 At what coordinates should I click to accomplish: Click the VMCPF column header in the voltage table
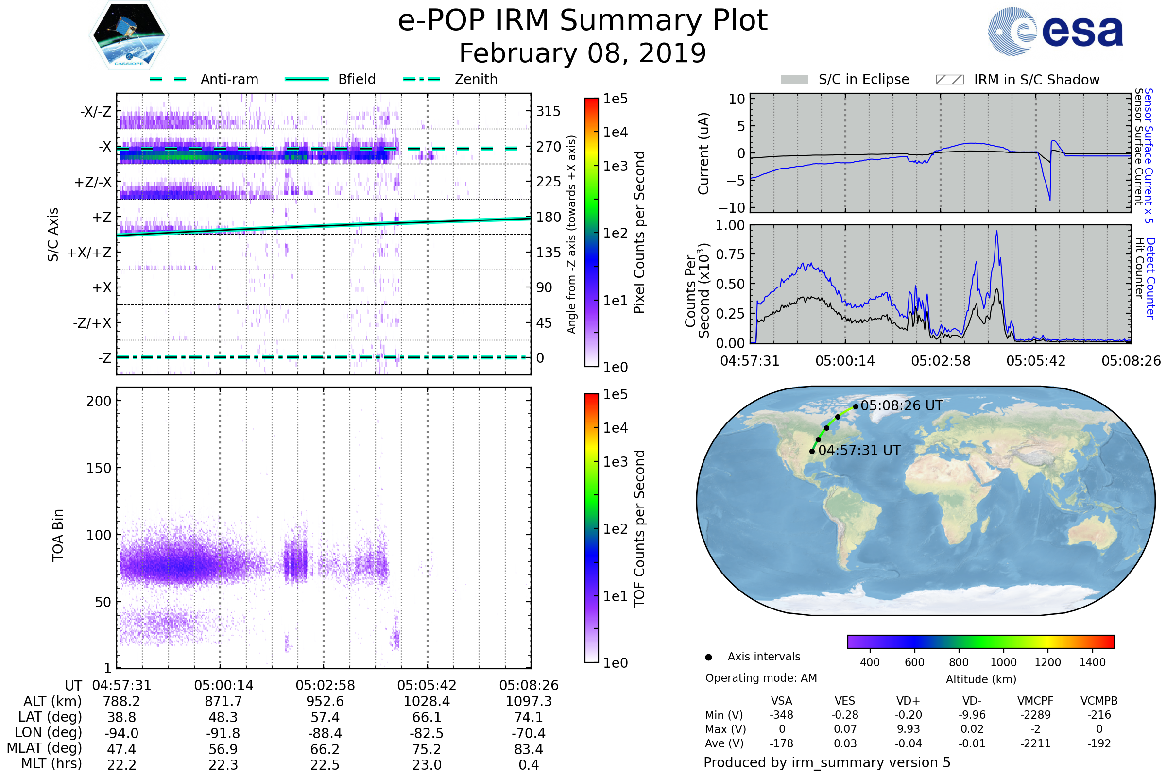point(1035,701)
